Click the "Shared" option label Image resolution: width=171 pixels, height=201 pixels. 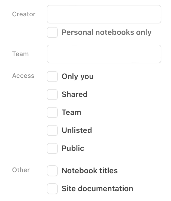click(x=75, y=95)
